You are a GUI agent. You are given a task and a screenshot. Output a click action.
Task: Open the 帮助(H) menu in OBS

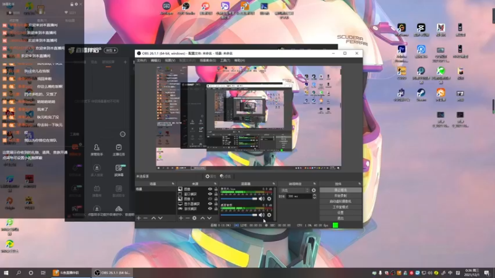click(239, 61)
